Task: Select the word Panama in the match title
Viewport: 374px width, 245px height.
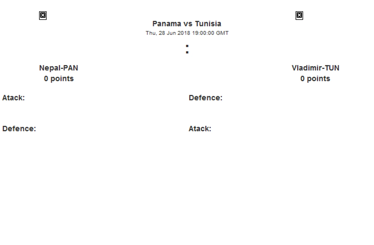Action: click(167, 24)
